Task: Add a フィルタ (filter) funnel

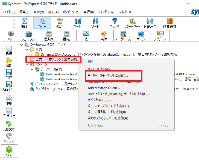Action: click(115, 23)
